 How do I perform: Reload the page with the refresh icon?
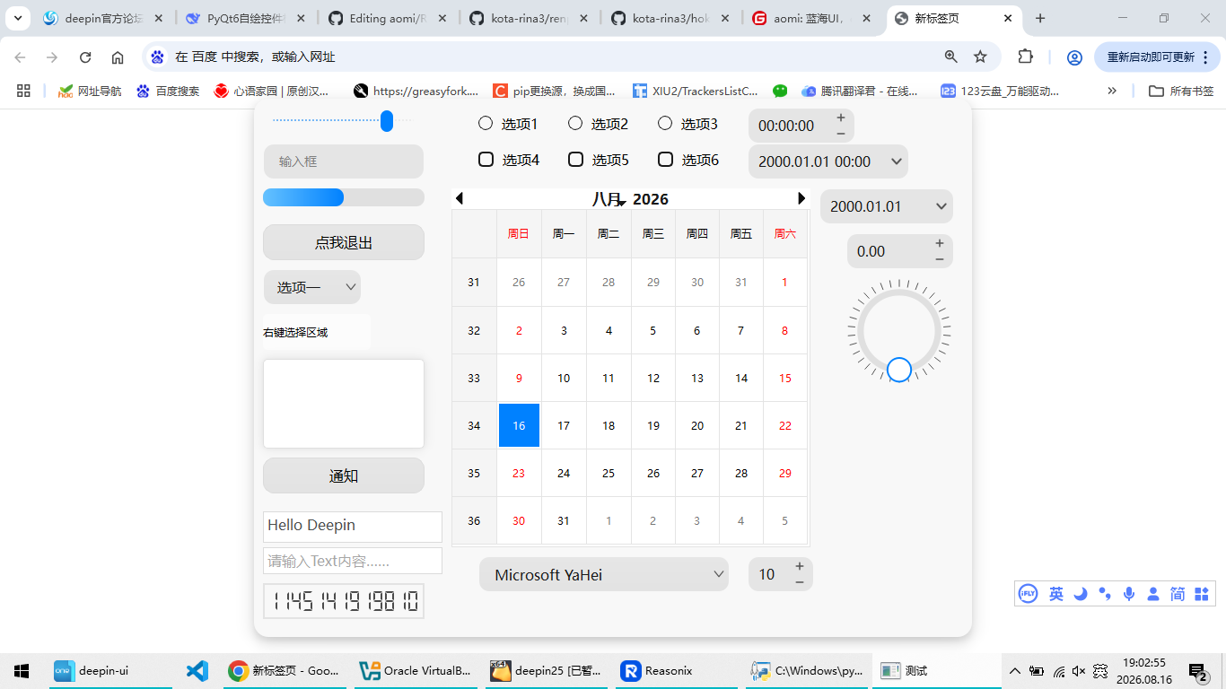tap(85, 57)
